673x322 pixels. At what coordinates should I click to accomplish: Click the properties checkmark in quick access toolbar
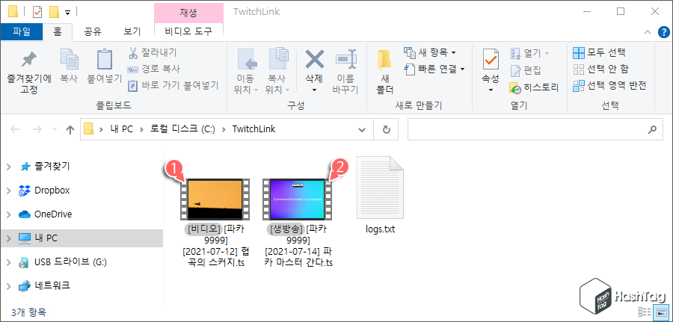[x=37, y=11]
